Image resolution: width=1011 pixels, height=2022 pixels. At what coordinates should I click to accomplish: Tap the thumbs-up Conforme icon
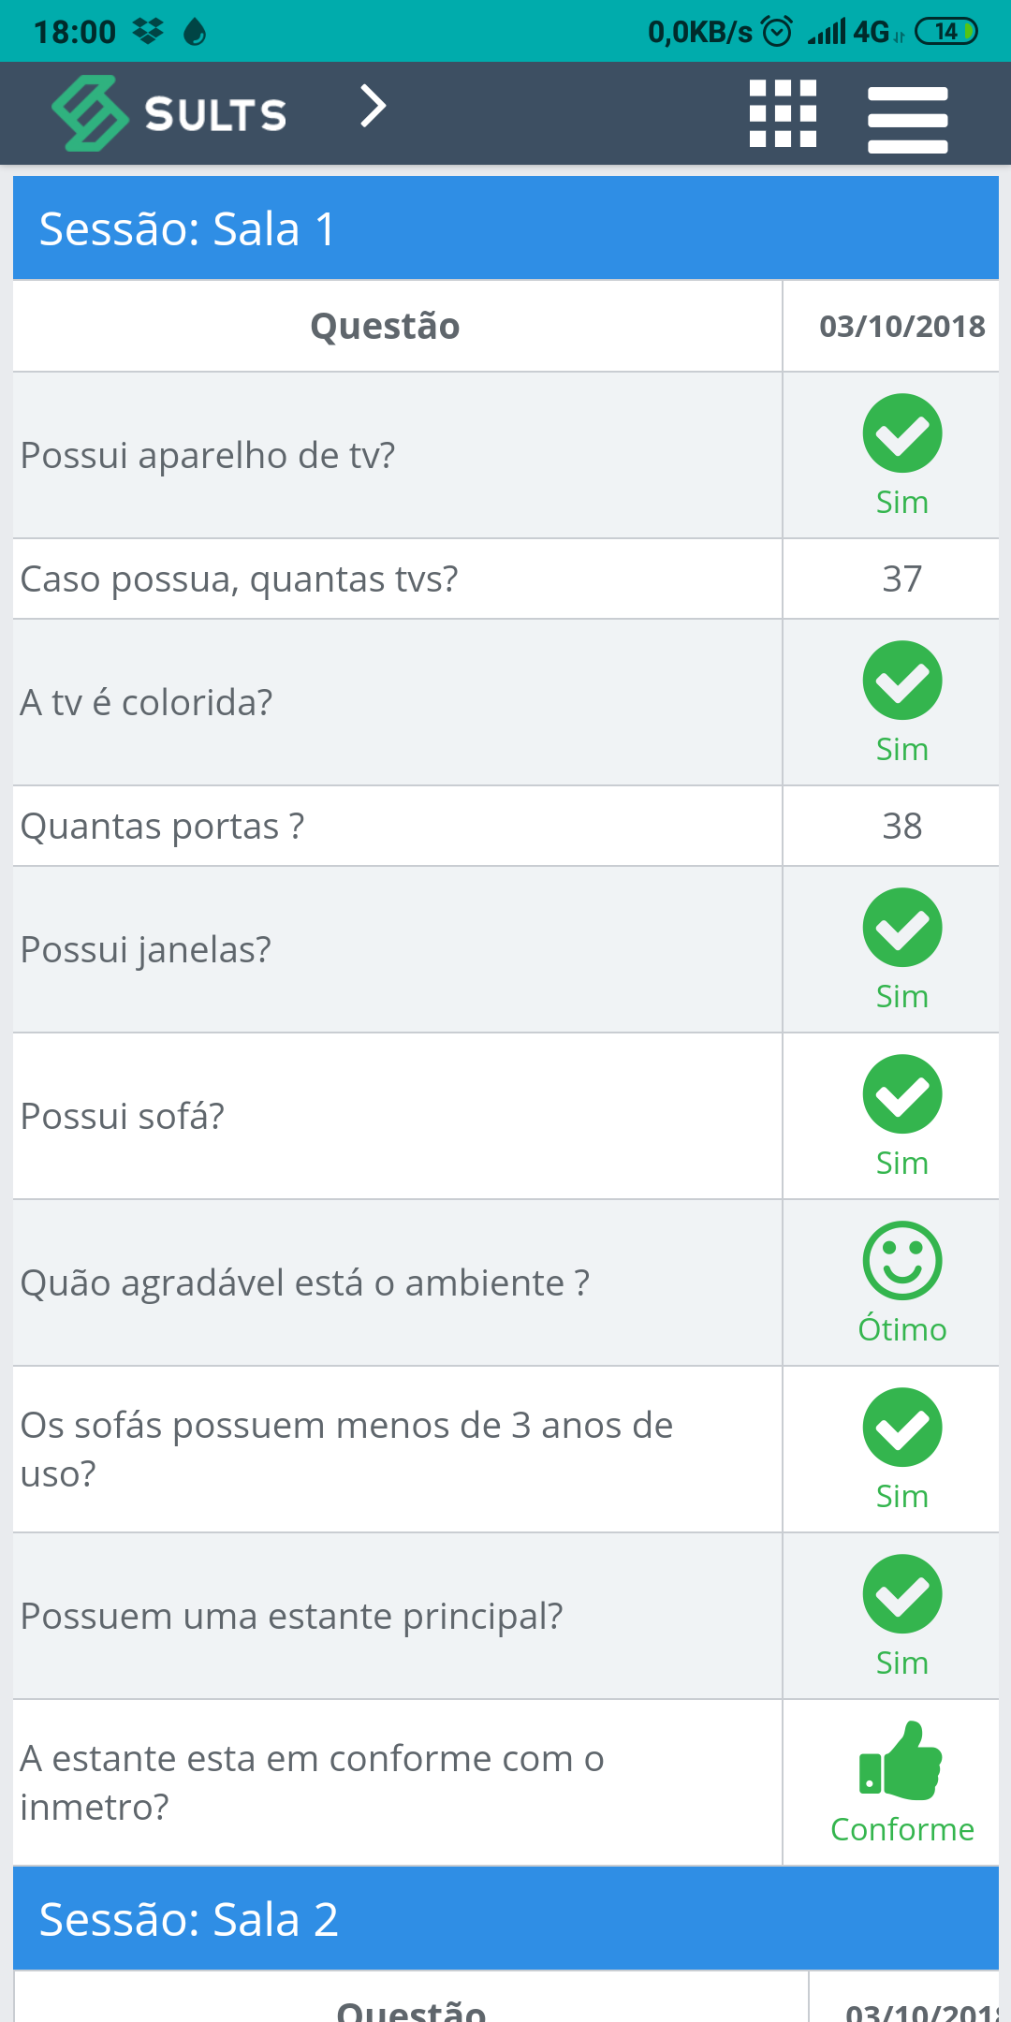tap(901, 1760)
